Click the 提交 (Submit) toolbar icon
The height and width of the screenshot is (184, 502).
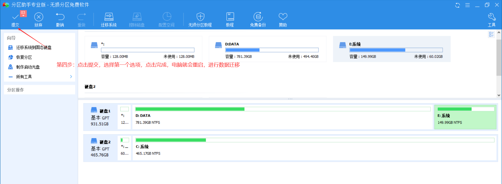[15, 17]
